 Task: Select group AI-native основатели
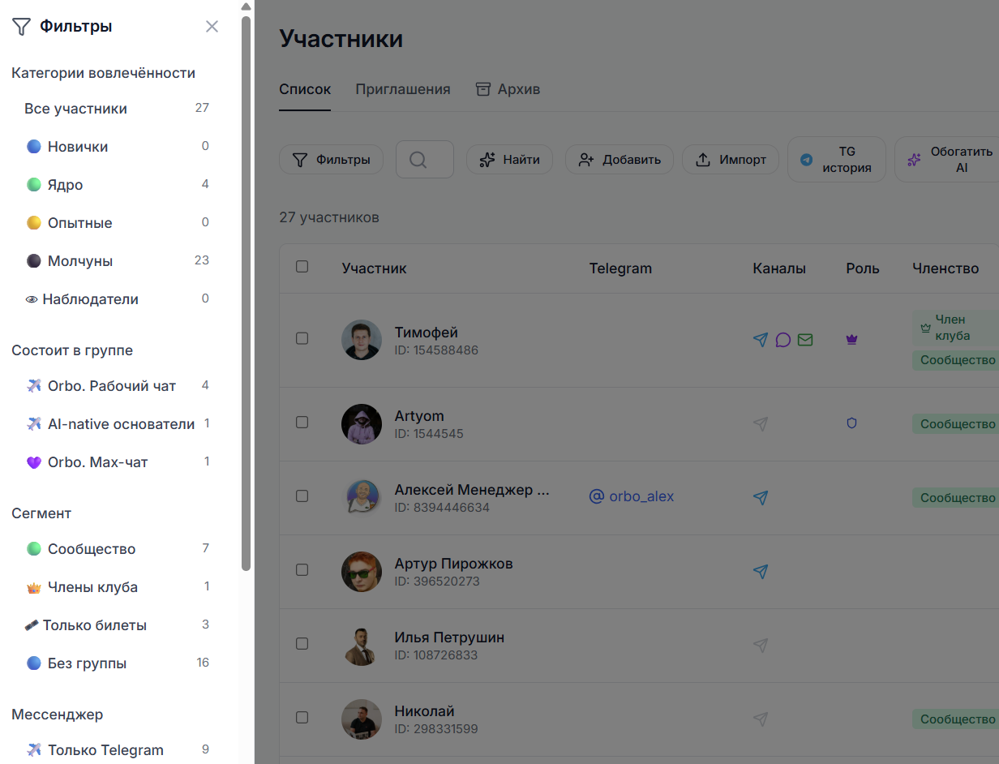click(x=117, y=424)
